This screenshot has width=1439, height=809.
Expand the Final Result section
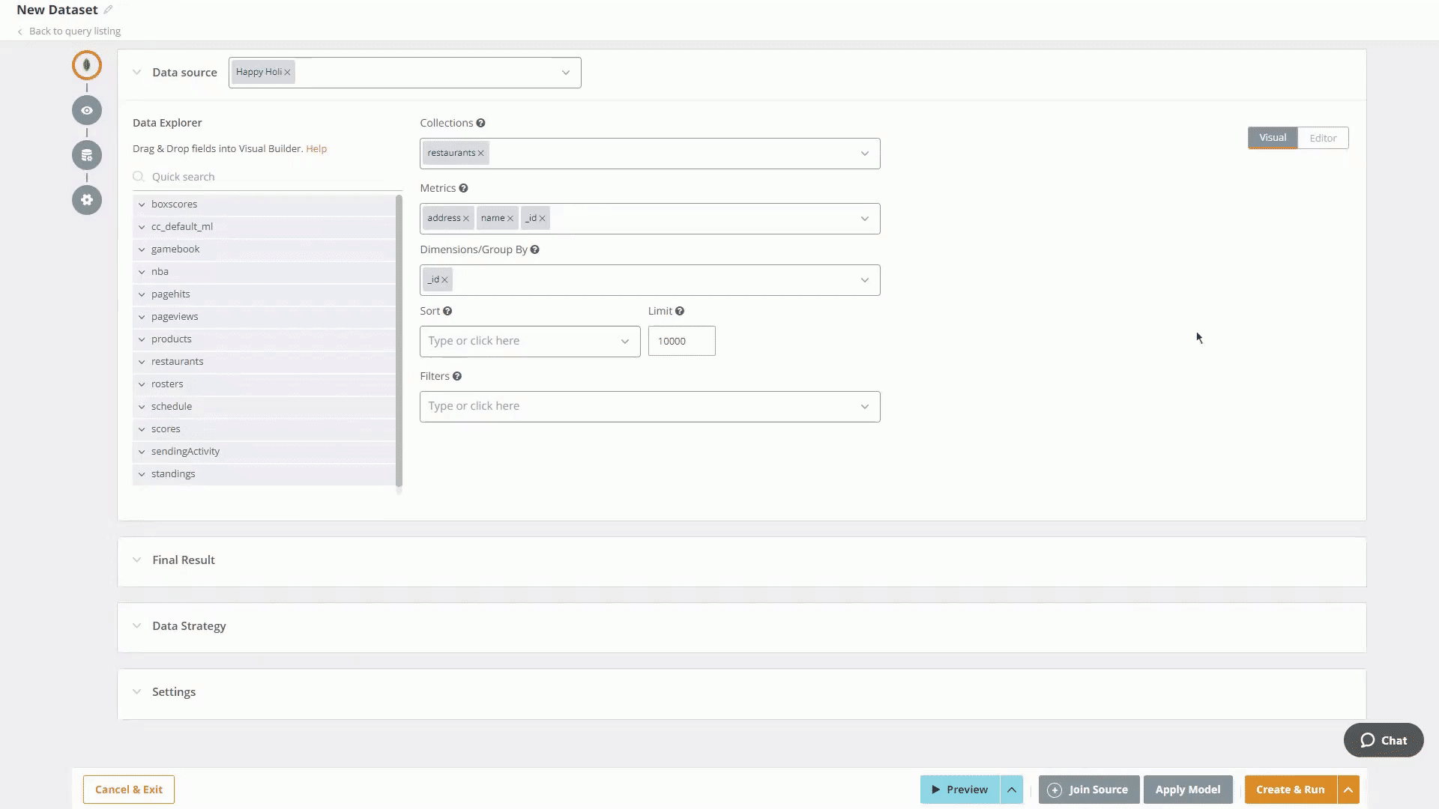pos(183,560)
